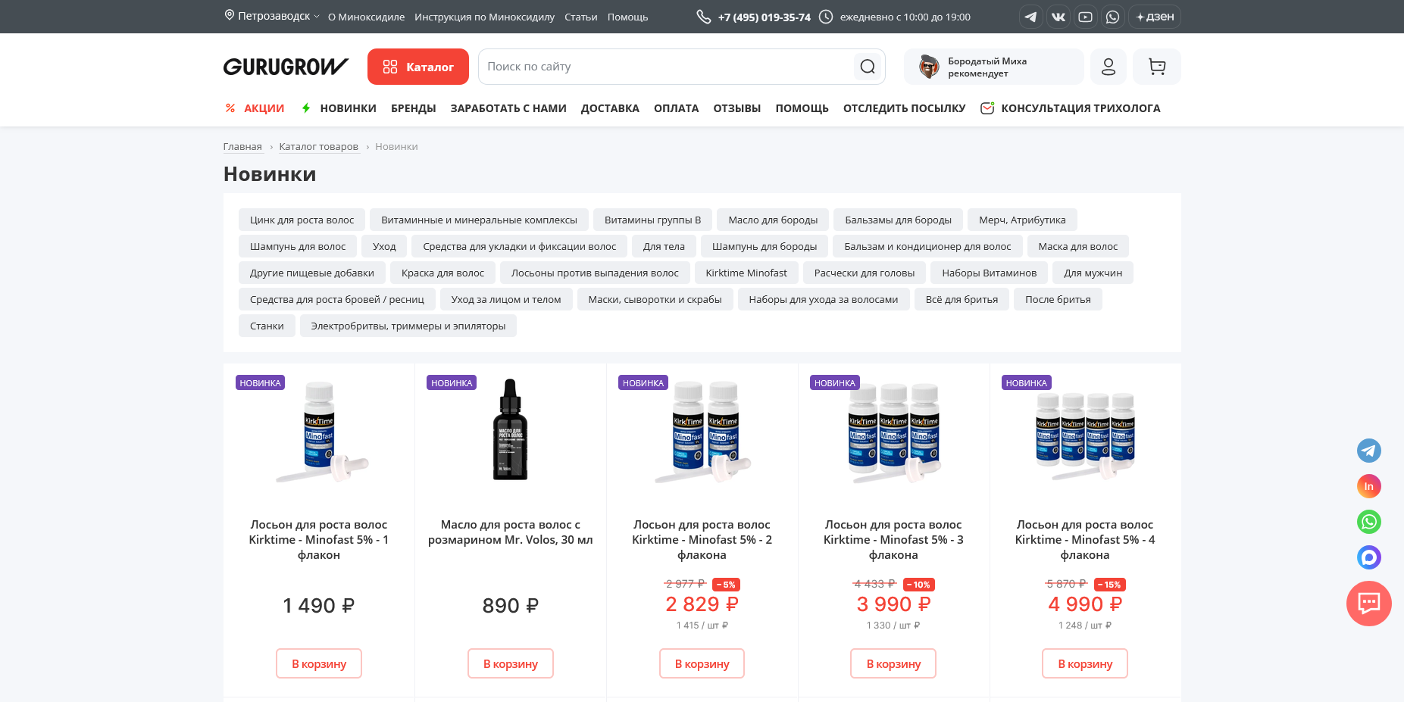Go to Главная breadcrumb
This screenshot has height=702, width=1404.
tap(242, 147)
